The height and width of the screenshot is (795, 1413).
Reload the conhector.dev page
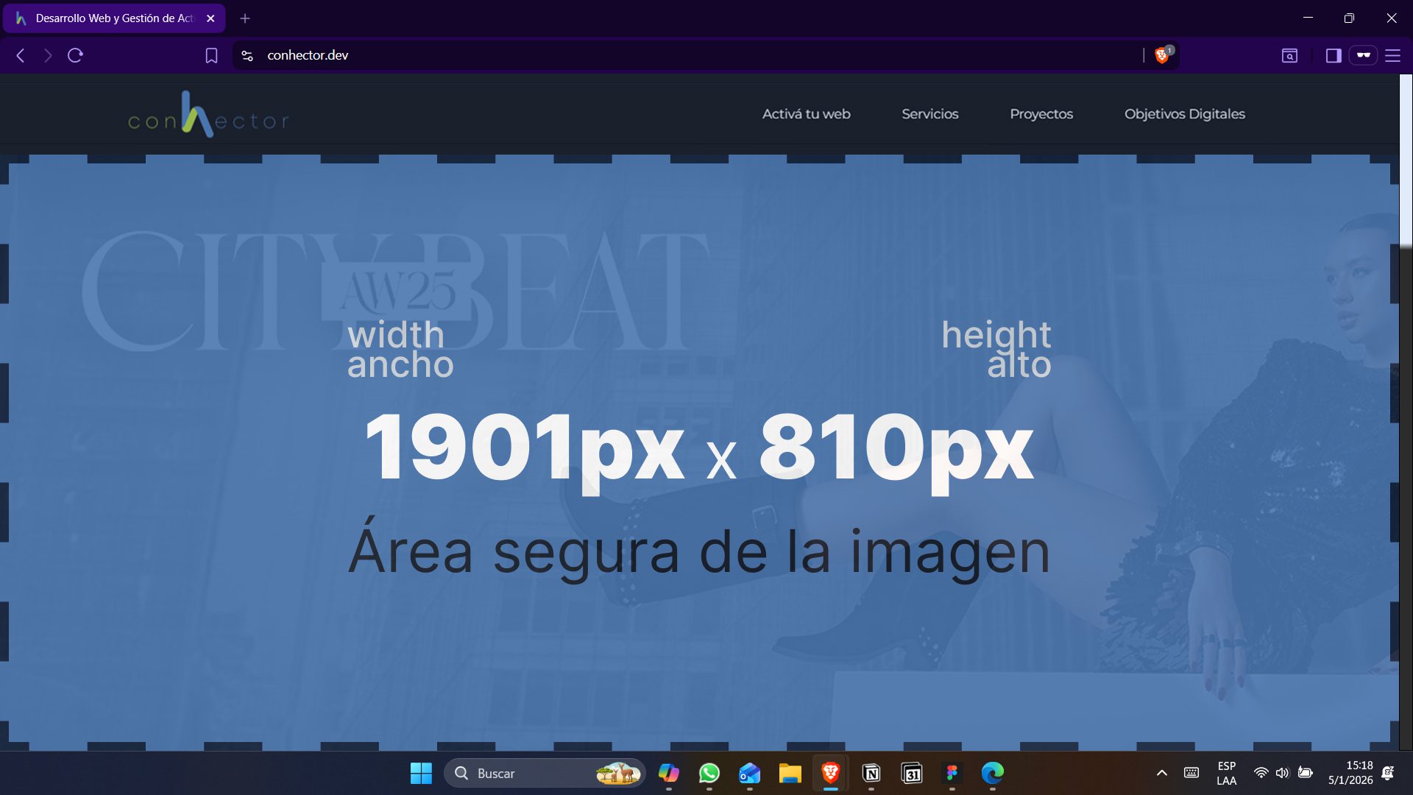pos(75,55)
